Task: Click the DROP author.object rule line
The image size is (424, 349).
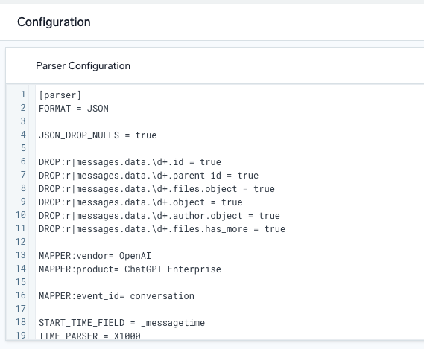Action: point(159,216)
